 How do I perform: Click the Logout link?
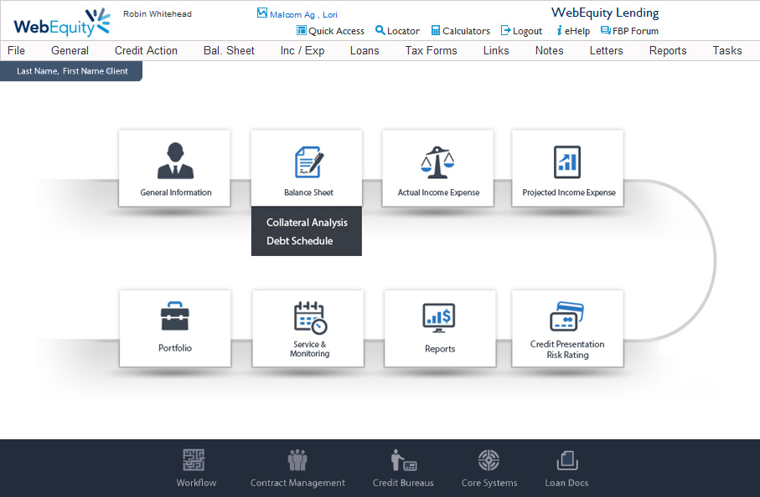[x=521, y=31]
